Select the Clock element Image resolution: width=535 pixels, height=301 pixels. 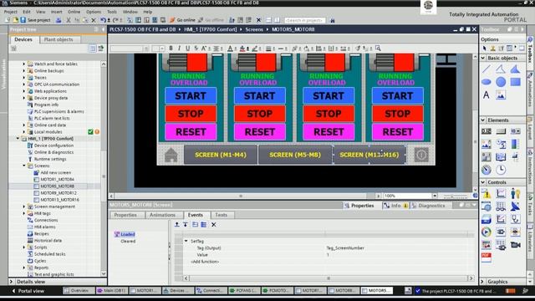501,170
